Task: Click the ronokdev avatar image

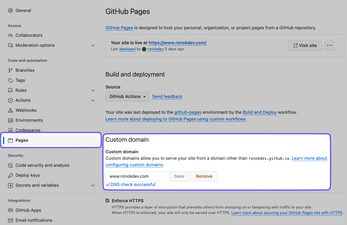Action: tap(144, 49)
